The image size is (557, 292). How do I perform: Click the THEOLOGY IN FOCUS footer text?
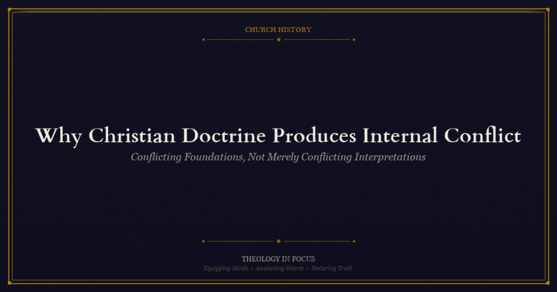click(278, 259)
